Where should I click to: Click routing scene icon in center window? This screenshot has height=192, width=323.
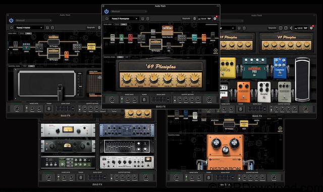click(216, 50)
